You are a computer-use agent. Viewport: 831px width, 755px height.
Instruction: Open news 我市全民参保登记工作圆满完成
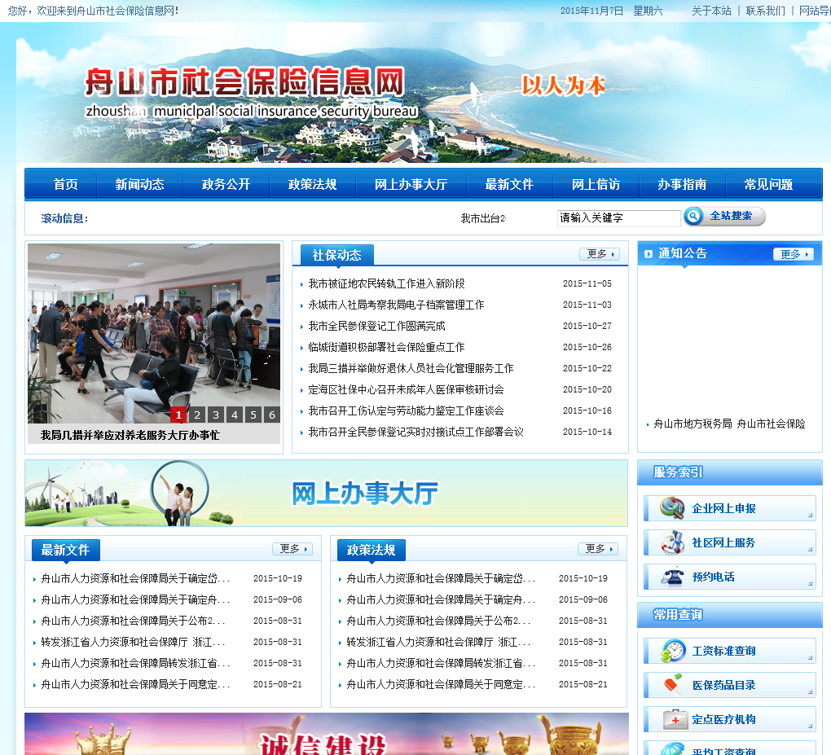click(x=377, y=326)
